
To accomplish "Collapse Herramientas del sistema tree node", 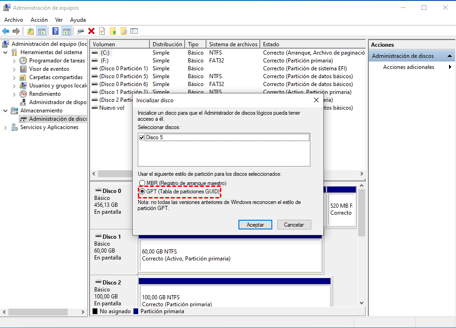I will [5, 52].
